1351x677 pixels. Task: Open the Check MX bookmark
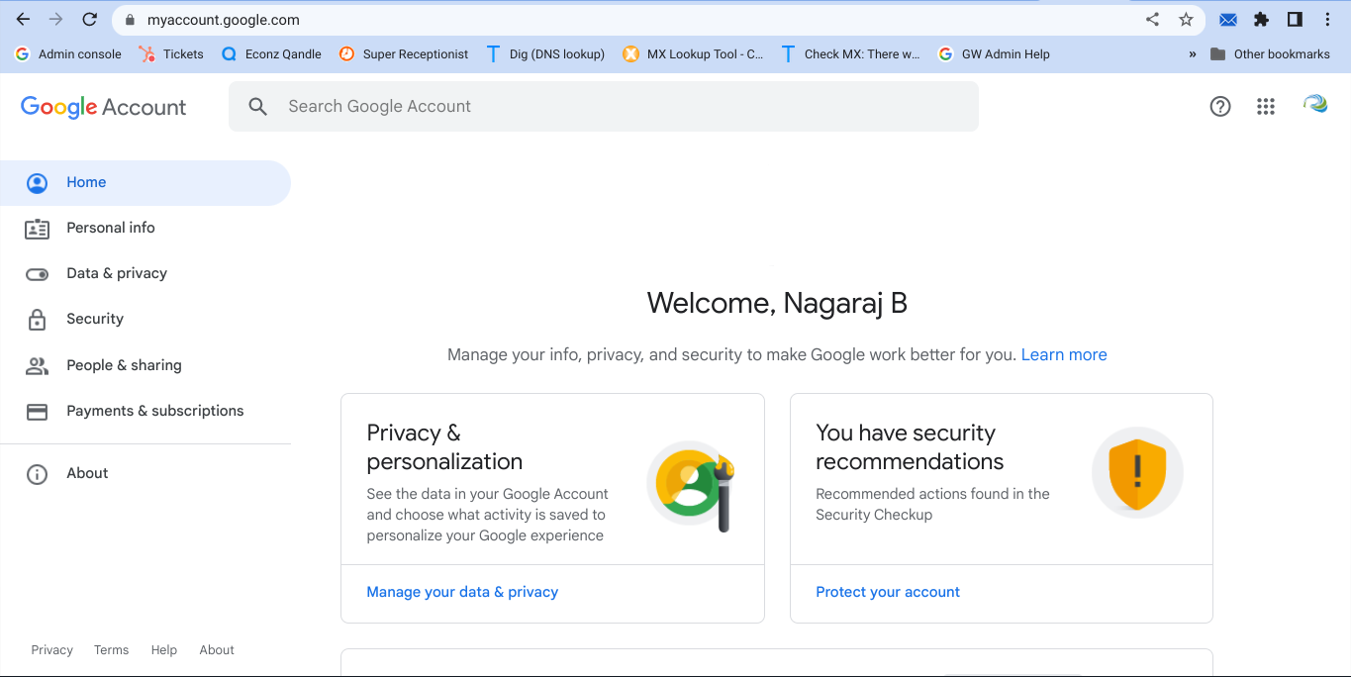(850, 54)
